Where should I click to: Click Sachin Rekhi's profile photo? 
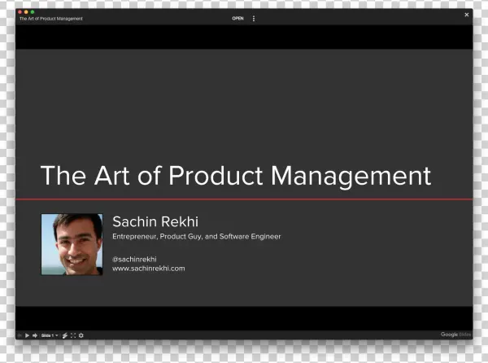(x=72, y=244)
